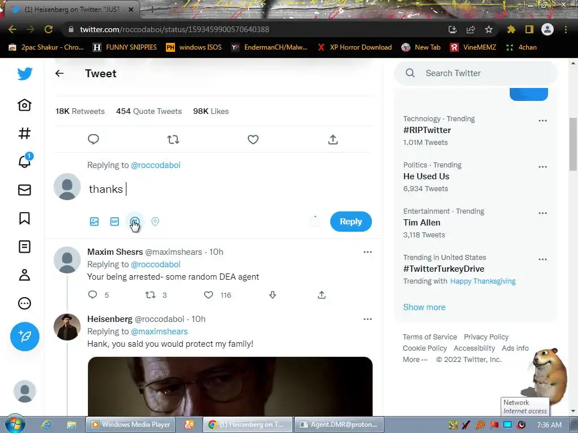This screenshot has height=433, width=578.
Task: Open Cookie Policy link
Action: point(424,348)
